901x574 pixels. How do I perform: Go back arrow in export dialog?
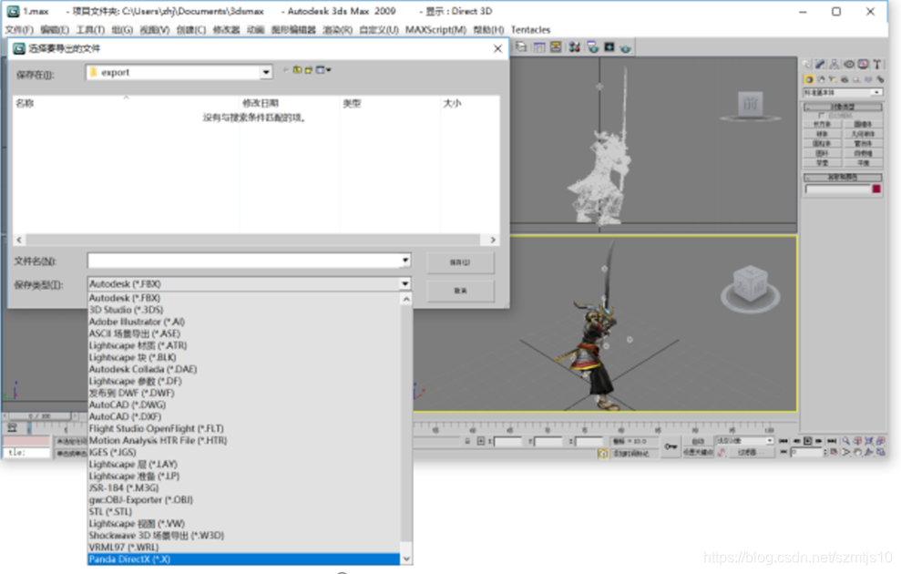pyautogui.click(x=285, y=70)
